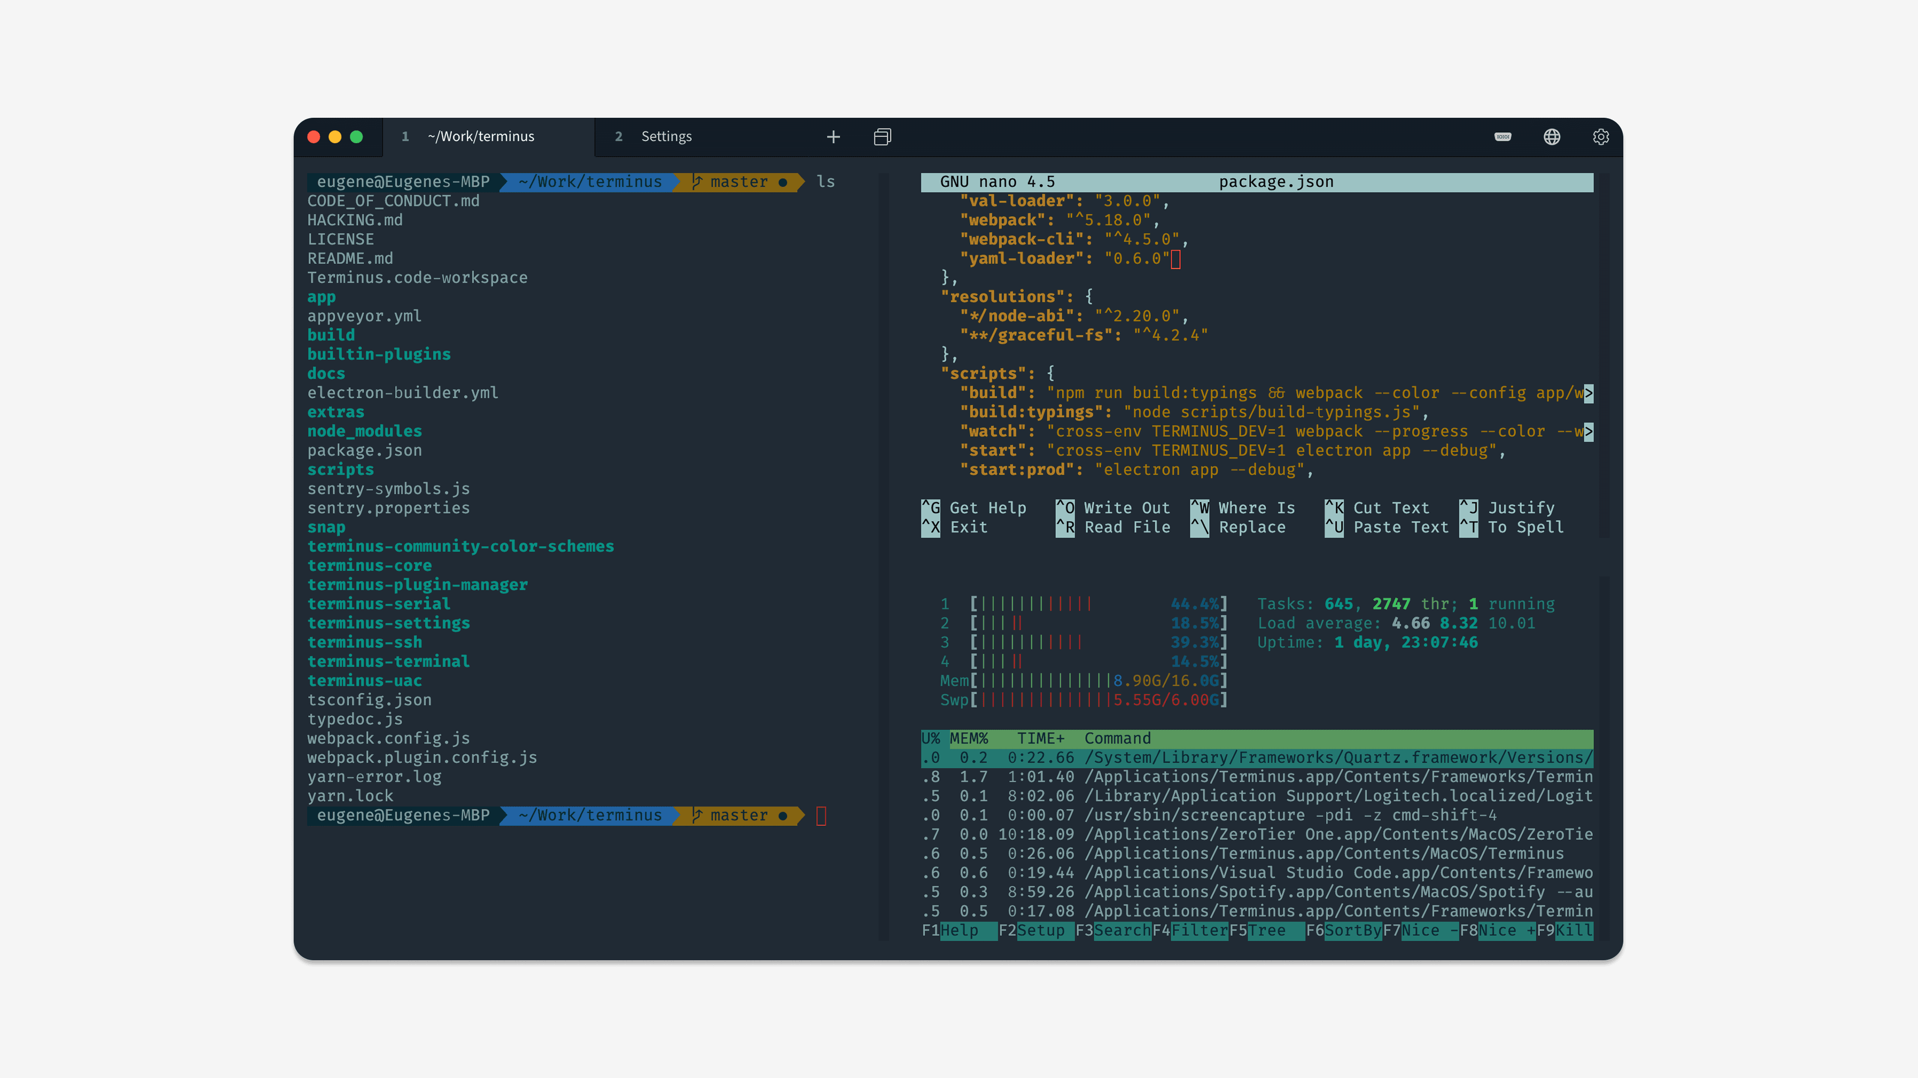Image resolution: width=1918 pixels, height=1078 pixels.
Task: Click electron-builder.yml file name
Action: pos(403,393)
